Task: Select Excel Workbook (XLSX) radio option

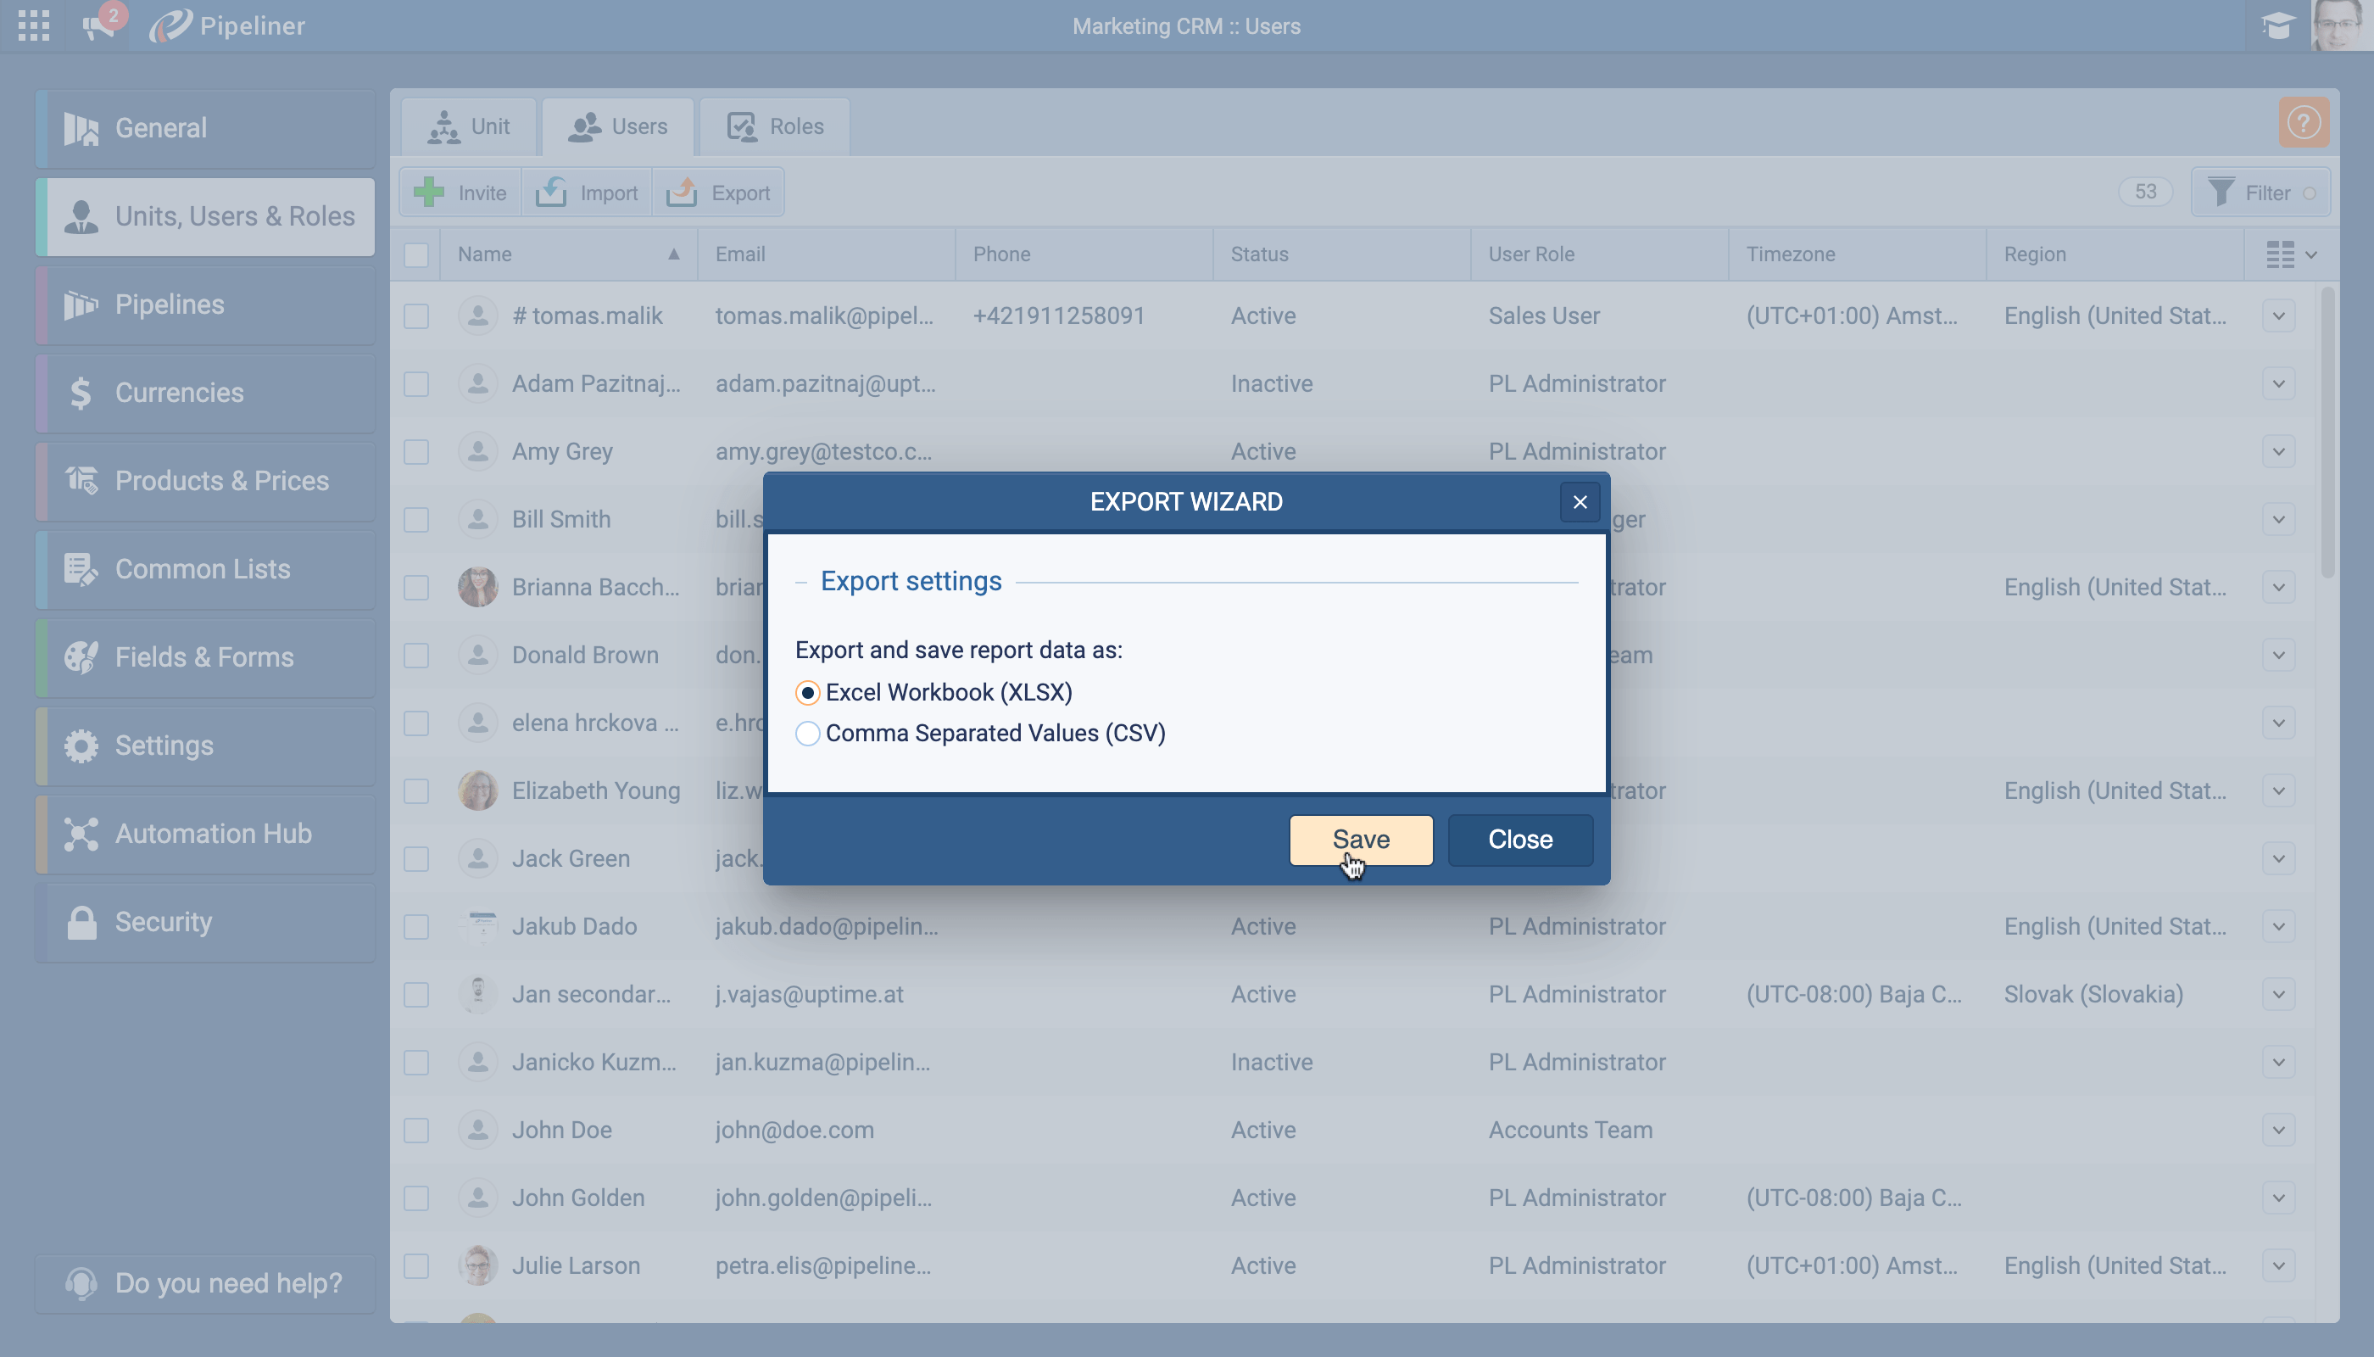Action: pyautogui.click(x=808, y=692)
